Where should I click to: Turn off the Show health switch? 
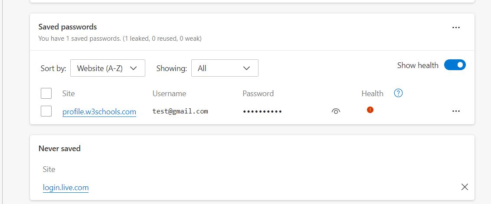click(x=455, y=65)
